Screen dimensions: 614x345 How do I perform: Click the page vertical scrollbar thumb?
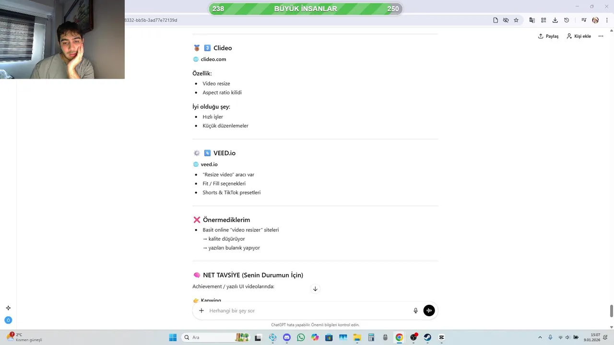pyautogui.click(x=612, y=310)
